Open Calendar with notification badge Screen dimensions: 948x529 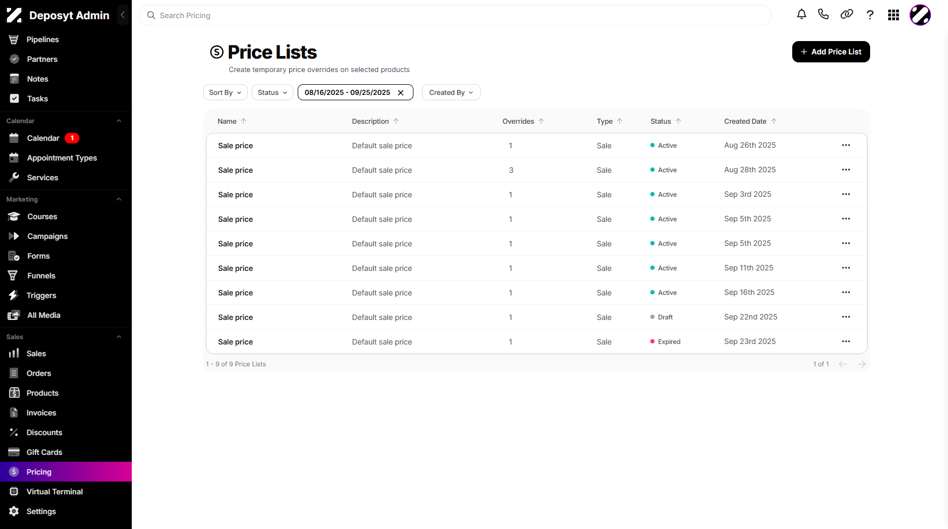[x=66, y=138]
